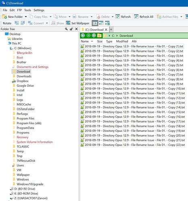Viewport: 188px width, 201px height.
Task: Open the Settings menu
Action: coord(39,10)
